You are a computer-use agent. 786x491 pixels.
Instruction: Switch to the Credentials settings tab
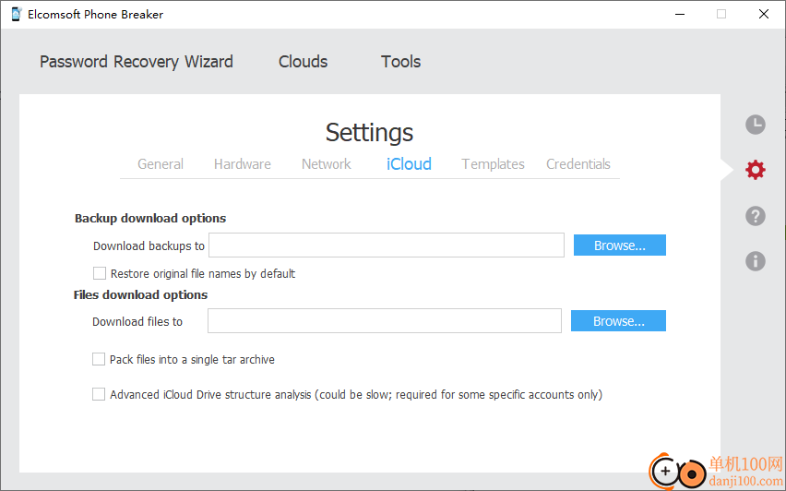pos(578,164)
